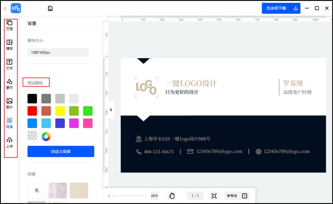This screenshot has width=333, height=204.
Task: Choose the olive green preset color
Action: tap(74, 111)
